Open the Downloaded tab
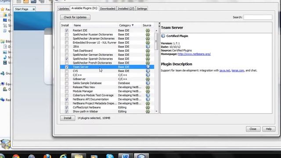 coord(108,8)
